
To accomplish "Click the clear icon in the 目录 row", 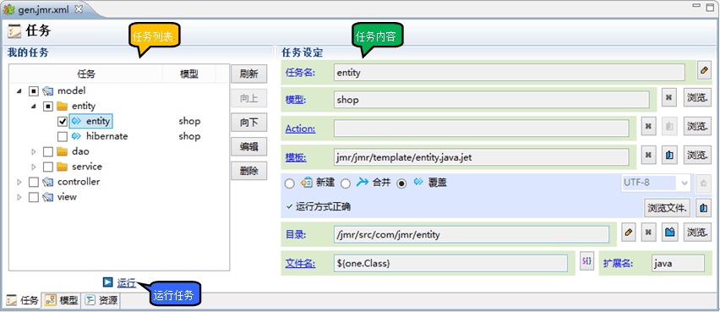I will [x=648, y=232].
